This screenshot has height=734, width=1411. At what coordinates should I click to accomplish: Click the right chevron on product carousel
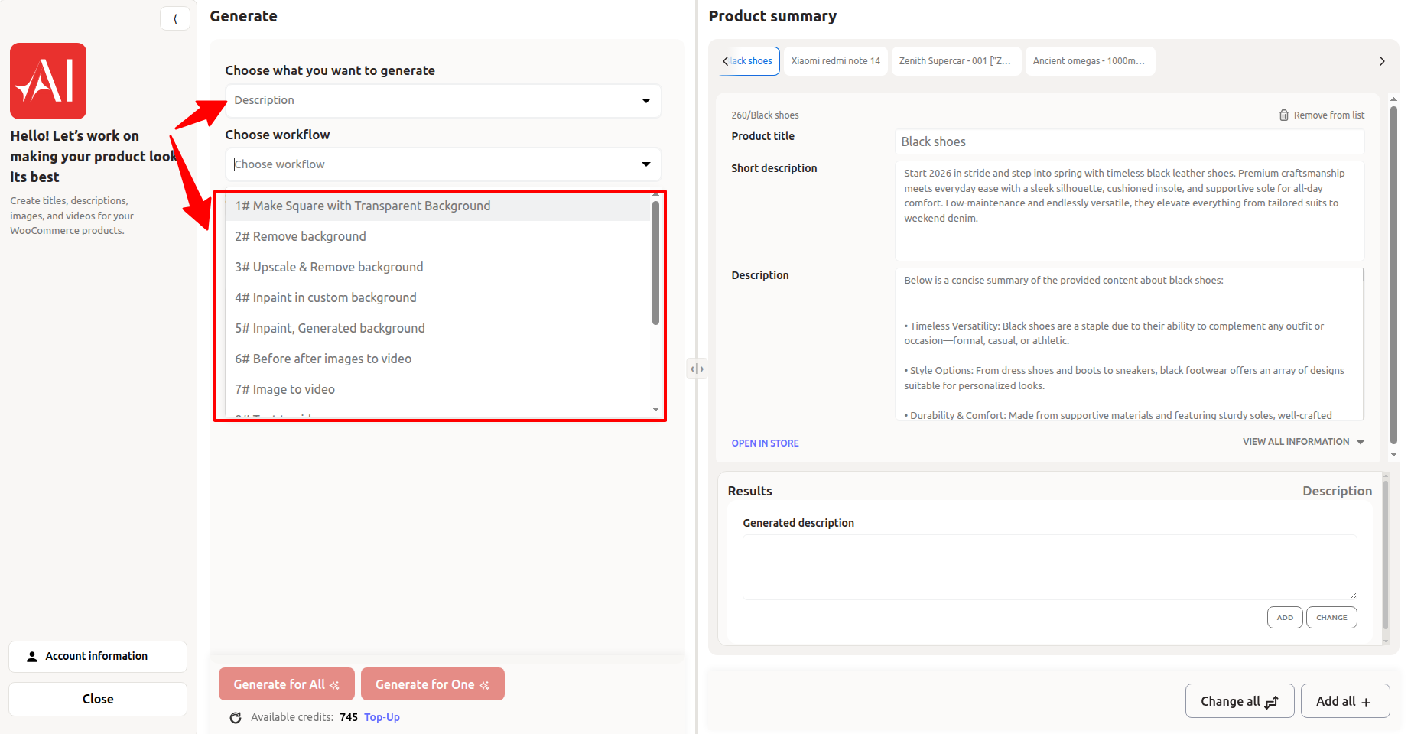[x=1382, y=60]
